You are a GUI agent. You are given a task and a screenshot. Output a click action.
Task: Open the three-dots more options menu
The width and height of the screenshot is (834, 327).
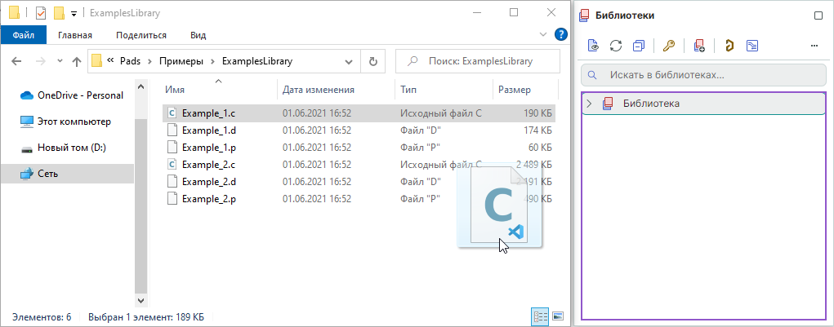814,46
